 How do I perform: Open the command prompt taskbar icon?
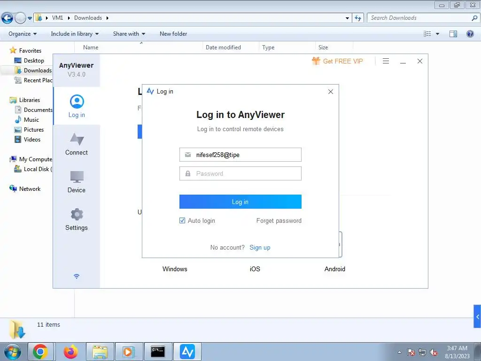click(158, 352)
